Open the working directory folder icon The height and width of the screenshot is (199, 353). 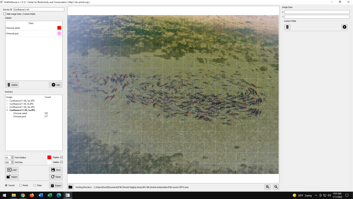[70, 187]
